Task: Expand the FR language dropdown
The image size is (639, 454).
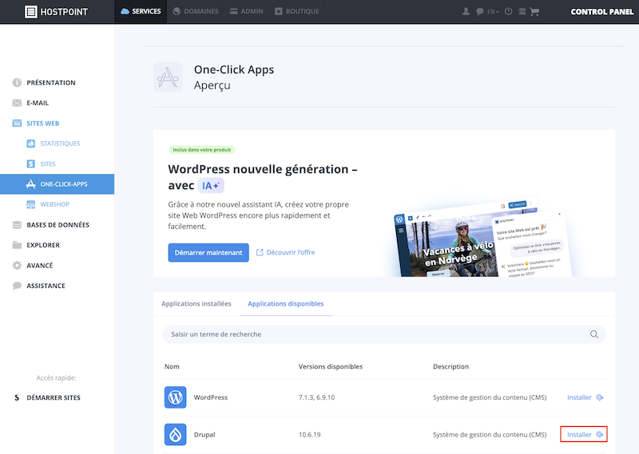Action: click(x=493, y=12)
